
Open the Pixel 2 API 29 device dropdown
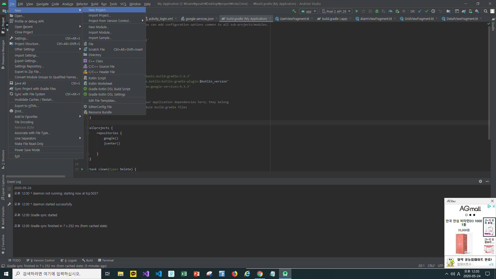tap(336, 11)
